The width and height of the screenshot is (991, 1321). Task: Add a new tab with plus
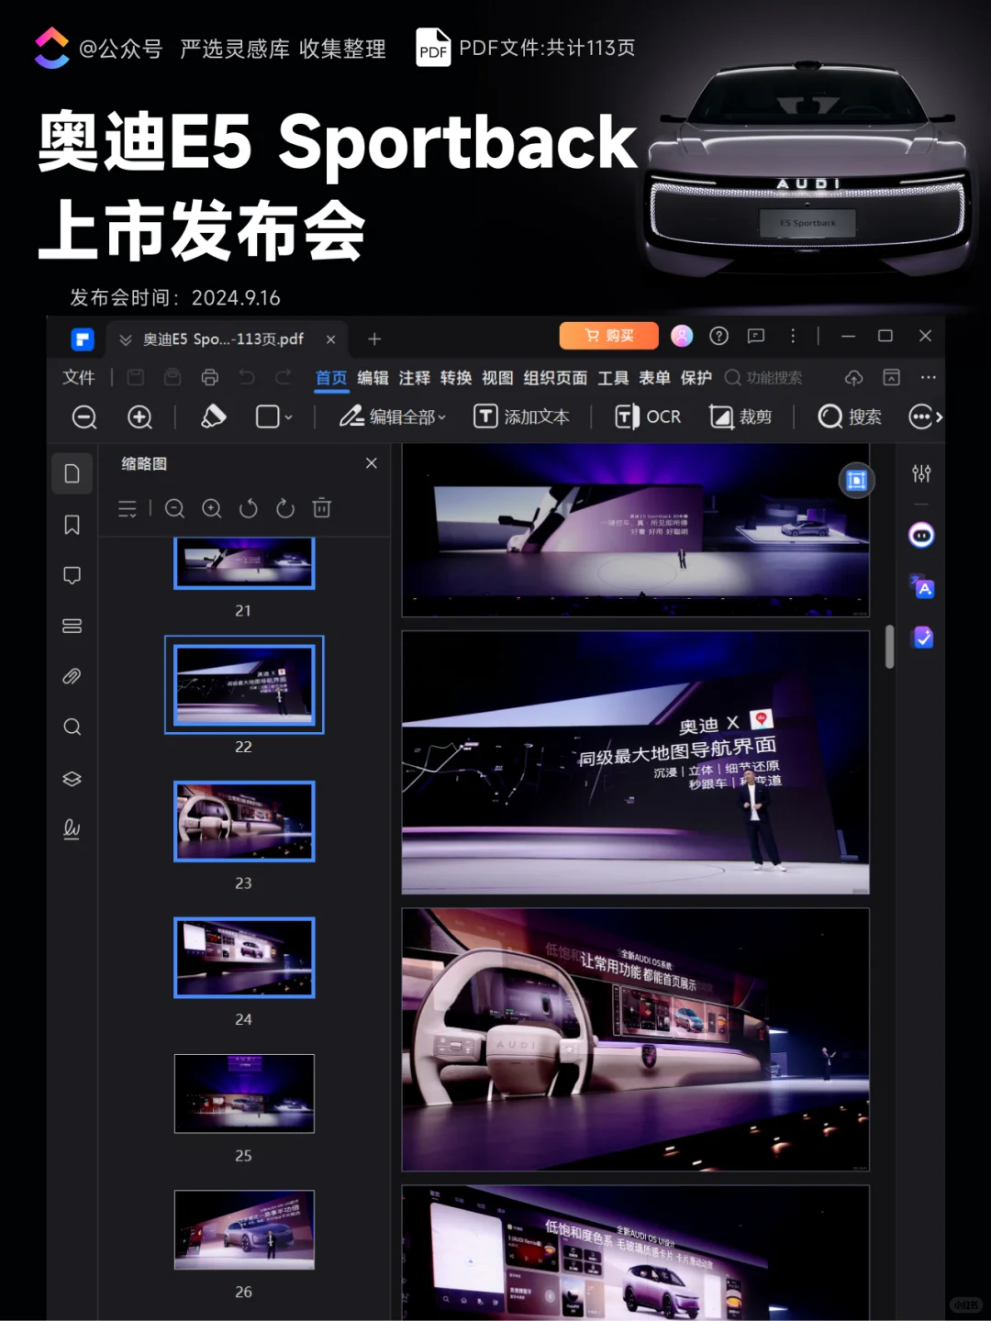374,339
